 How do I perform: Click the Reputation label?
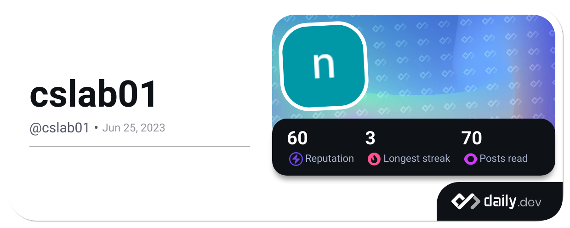[330, 159]
